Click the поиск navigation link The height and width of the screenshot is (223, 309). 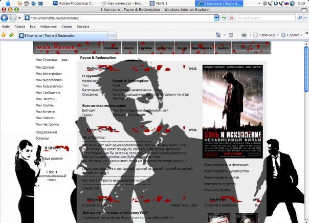[x=129, y=48]
